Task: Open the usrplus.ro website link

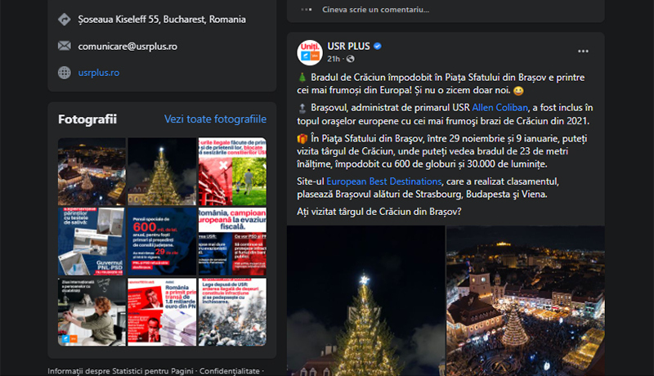Action: point(99,73)
